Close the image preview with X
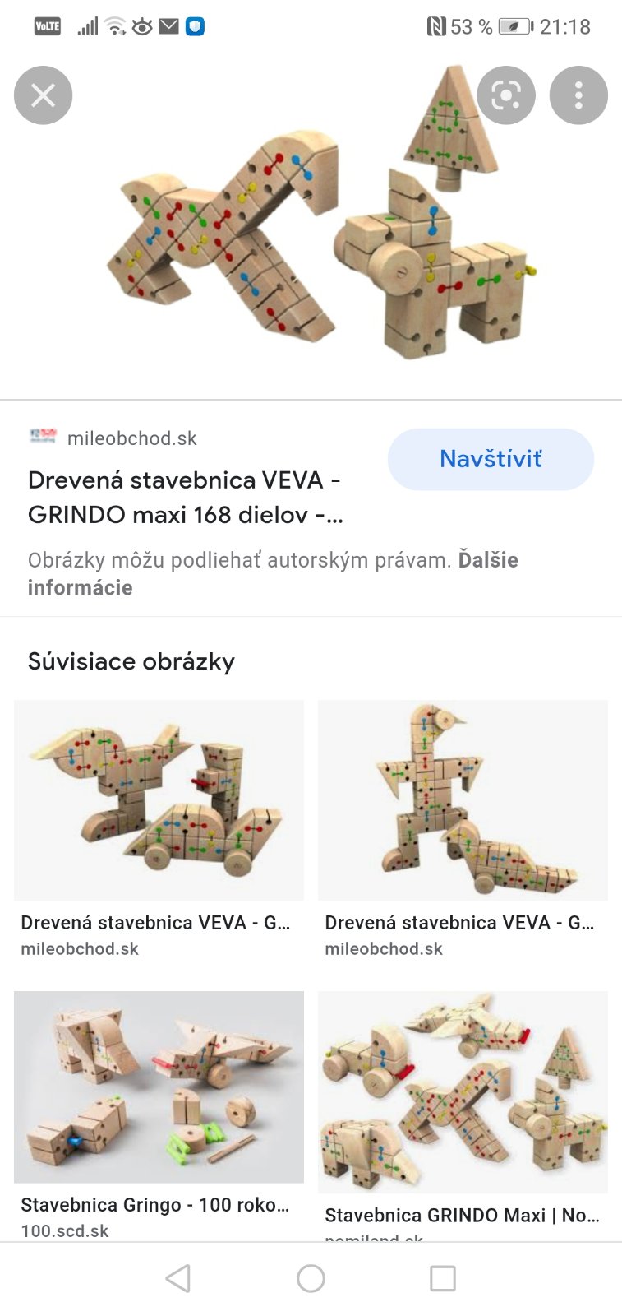 click(44, 95)
